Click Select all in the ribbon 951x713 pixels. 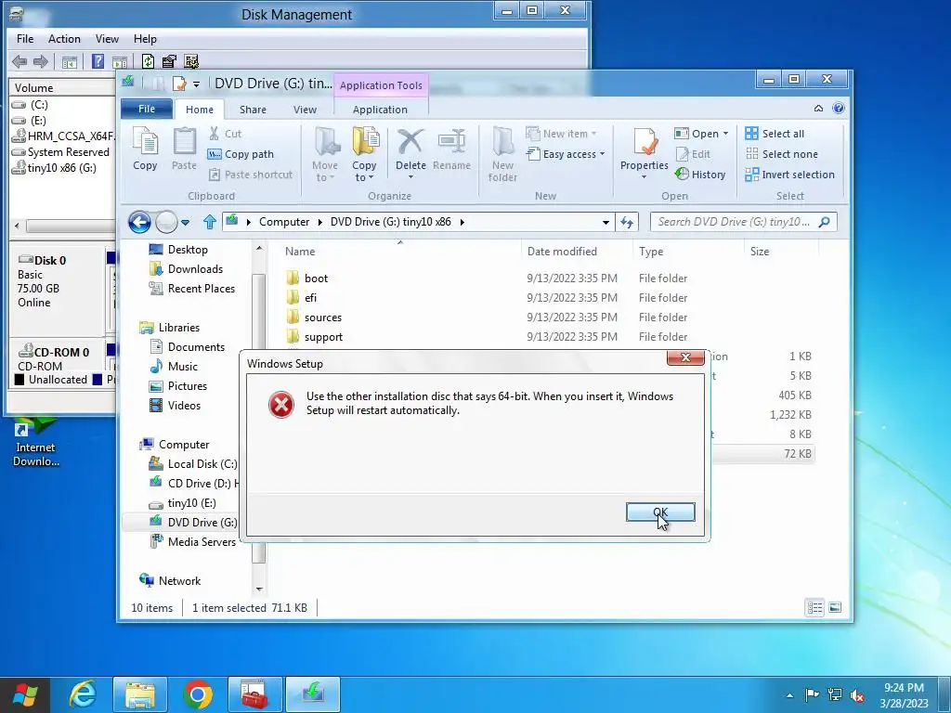click(x=775, y=134)
